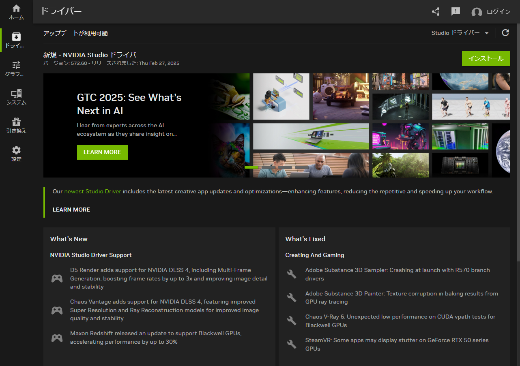
Task: Click the version 572.60 release info text
Action: (111, 63)
